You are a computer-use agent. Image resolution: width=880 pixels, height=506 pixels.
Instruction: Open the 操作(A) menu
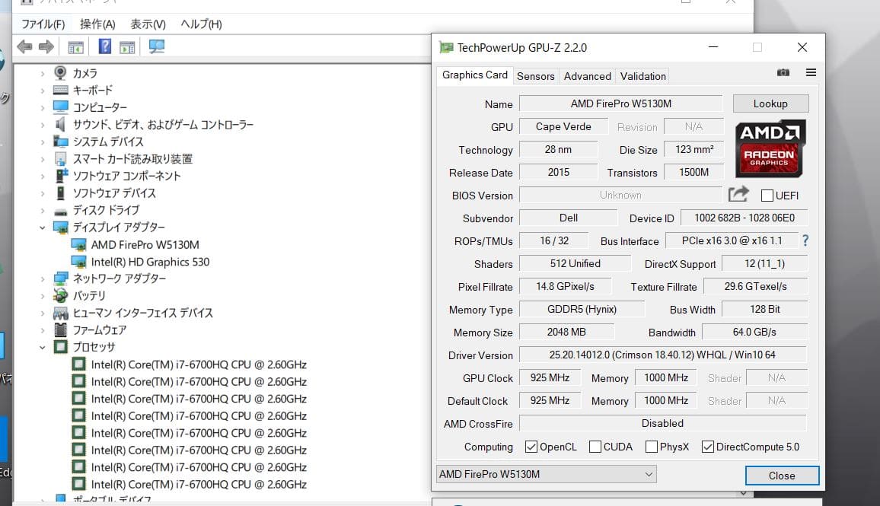(x=97, y=24)
